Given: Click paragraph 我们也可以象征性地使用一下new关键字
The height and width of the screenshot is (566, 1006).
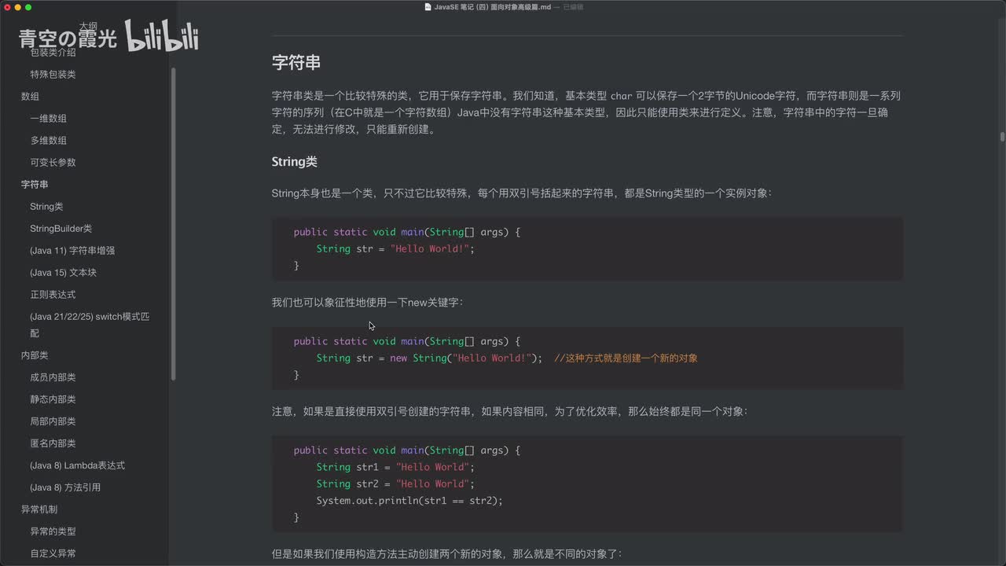Looking at the screenshot, I should click(x=367, y=302).
